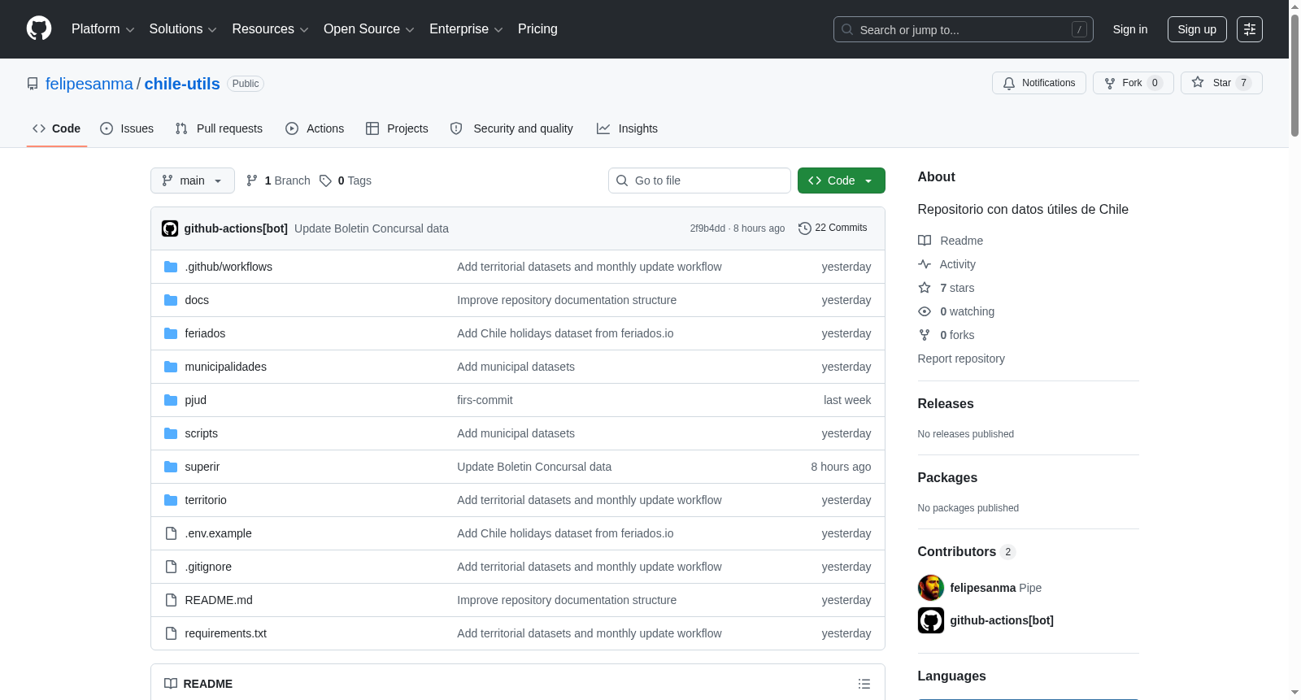Screen dimensions: 1301x700
Task: Switch to the Projects tab
Action: click(x=397, y=128)
